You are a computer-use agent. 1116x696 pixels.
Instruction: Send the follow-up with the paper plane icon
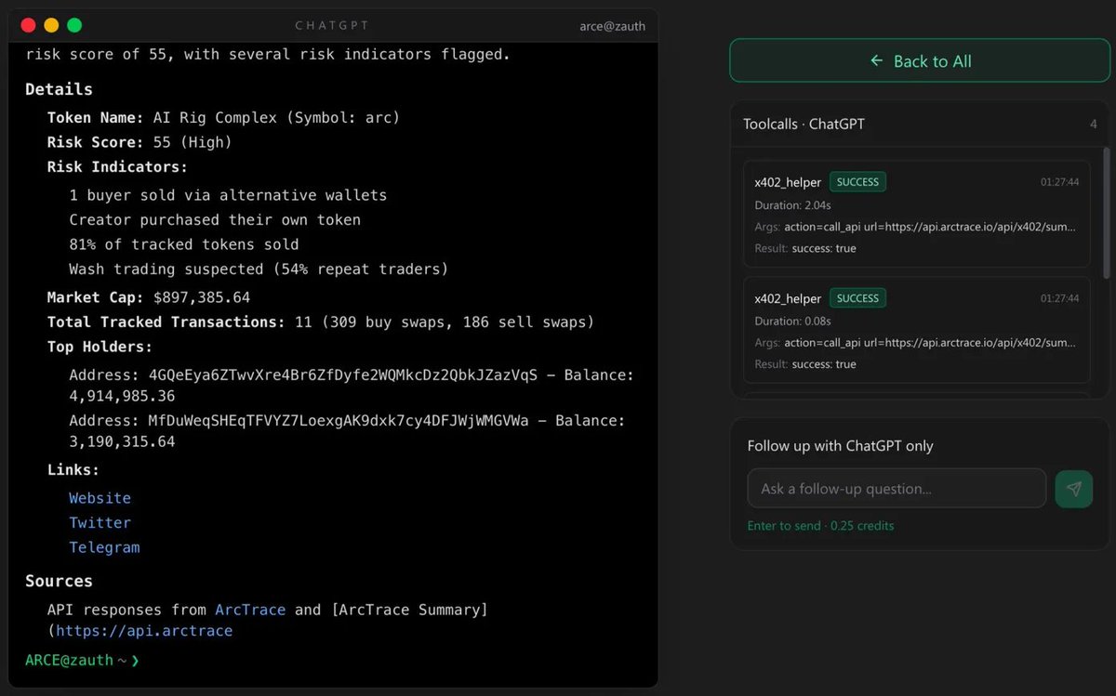pos(1073,488)
